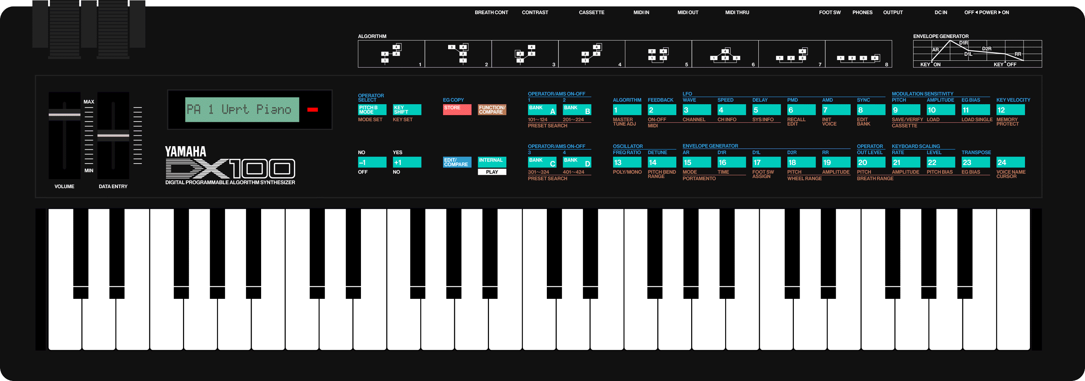
Task: Select algorithm 2 diagram
Action: click(x=458, y=54)
